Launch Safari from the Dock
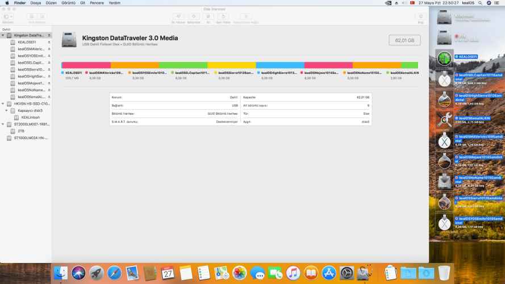The image size is (505, 284). (114, 273)
